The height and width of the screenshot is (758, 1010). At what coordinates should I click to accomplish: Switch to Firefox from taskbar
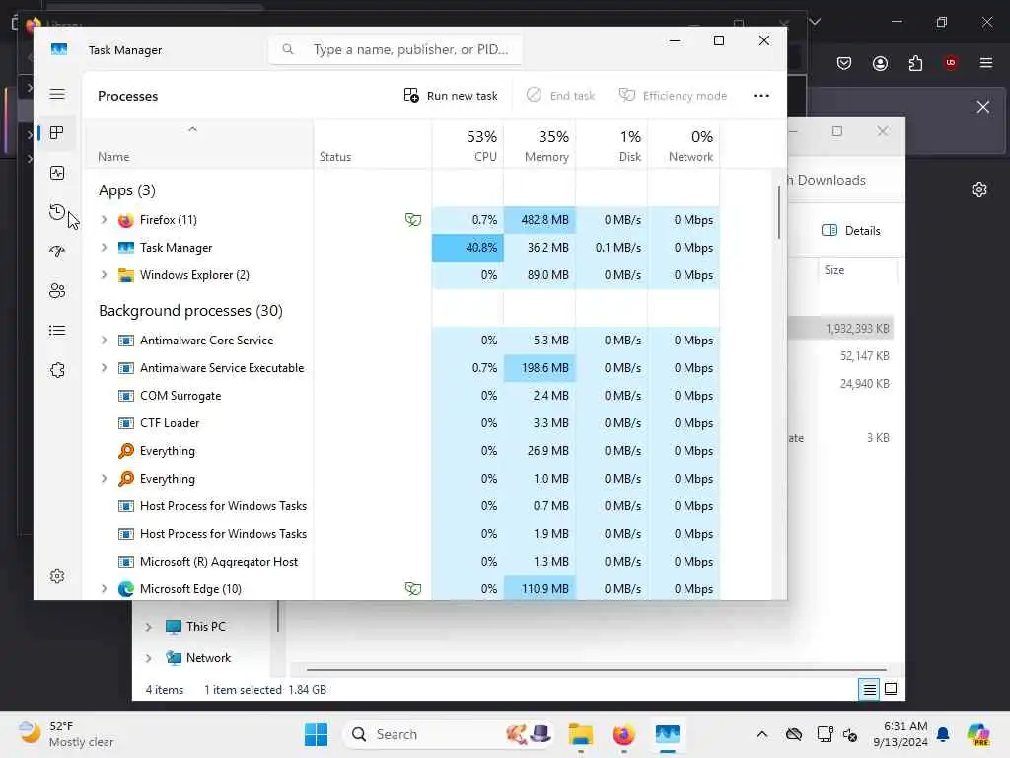tap(623, 734)
